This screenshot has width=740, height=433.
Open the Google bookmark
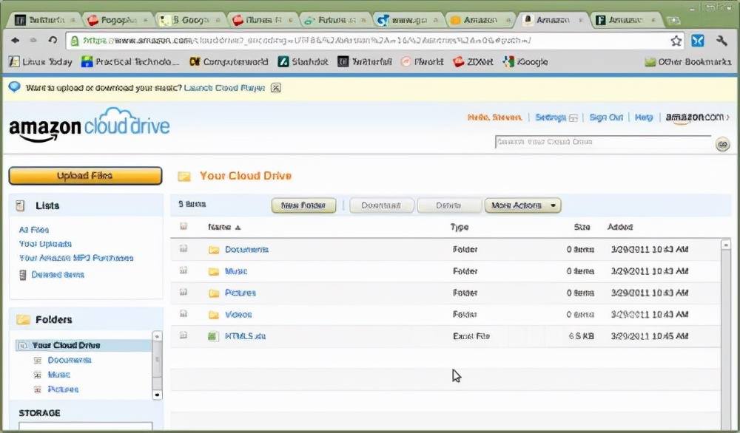click(x=525, y=62)
